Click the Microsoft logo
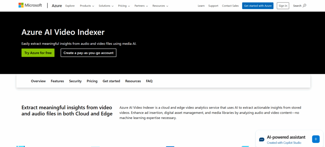Image resolution: width=325 pixels, height=147 pixels. (x=30, y=6)
